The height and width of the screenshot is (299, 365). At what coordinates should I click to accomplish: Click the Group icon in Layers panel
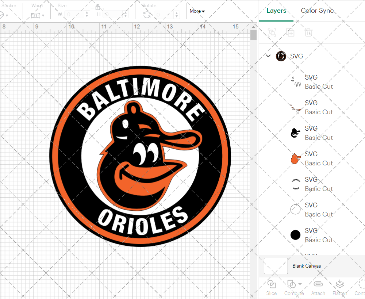(x=272, y=32)
